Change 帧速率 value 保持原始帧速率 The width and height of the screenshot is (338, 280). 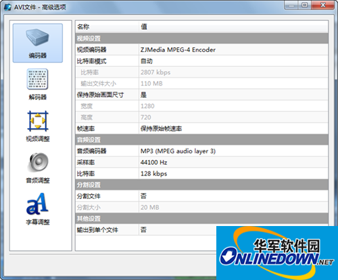point(161,128)
